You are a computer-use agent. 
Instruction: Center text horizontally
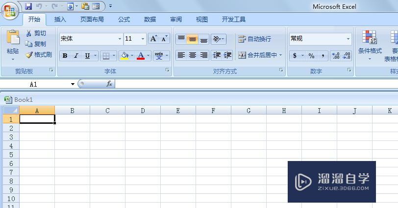pyautogui.click(x=193, y=55)
